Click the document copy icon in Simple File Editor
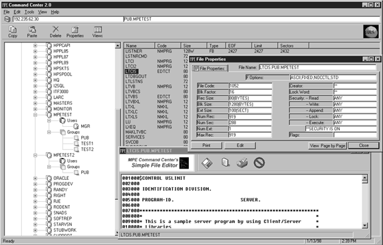 [x=225, y=163]
